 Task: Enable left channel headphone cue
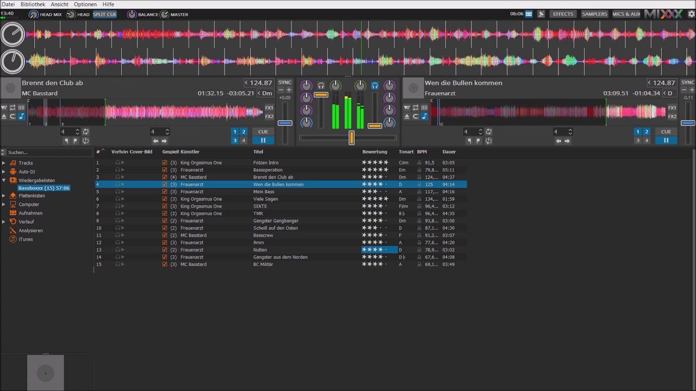point(321,85)
